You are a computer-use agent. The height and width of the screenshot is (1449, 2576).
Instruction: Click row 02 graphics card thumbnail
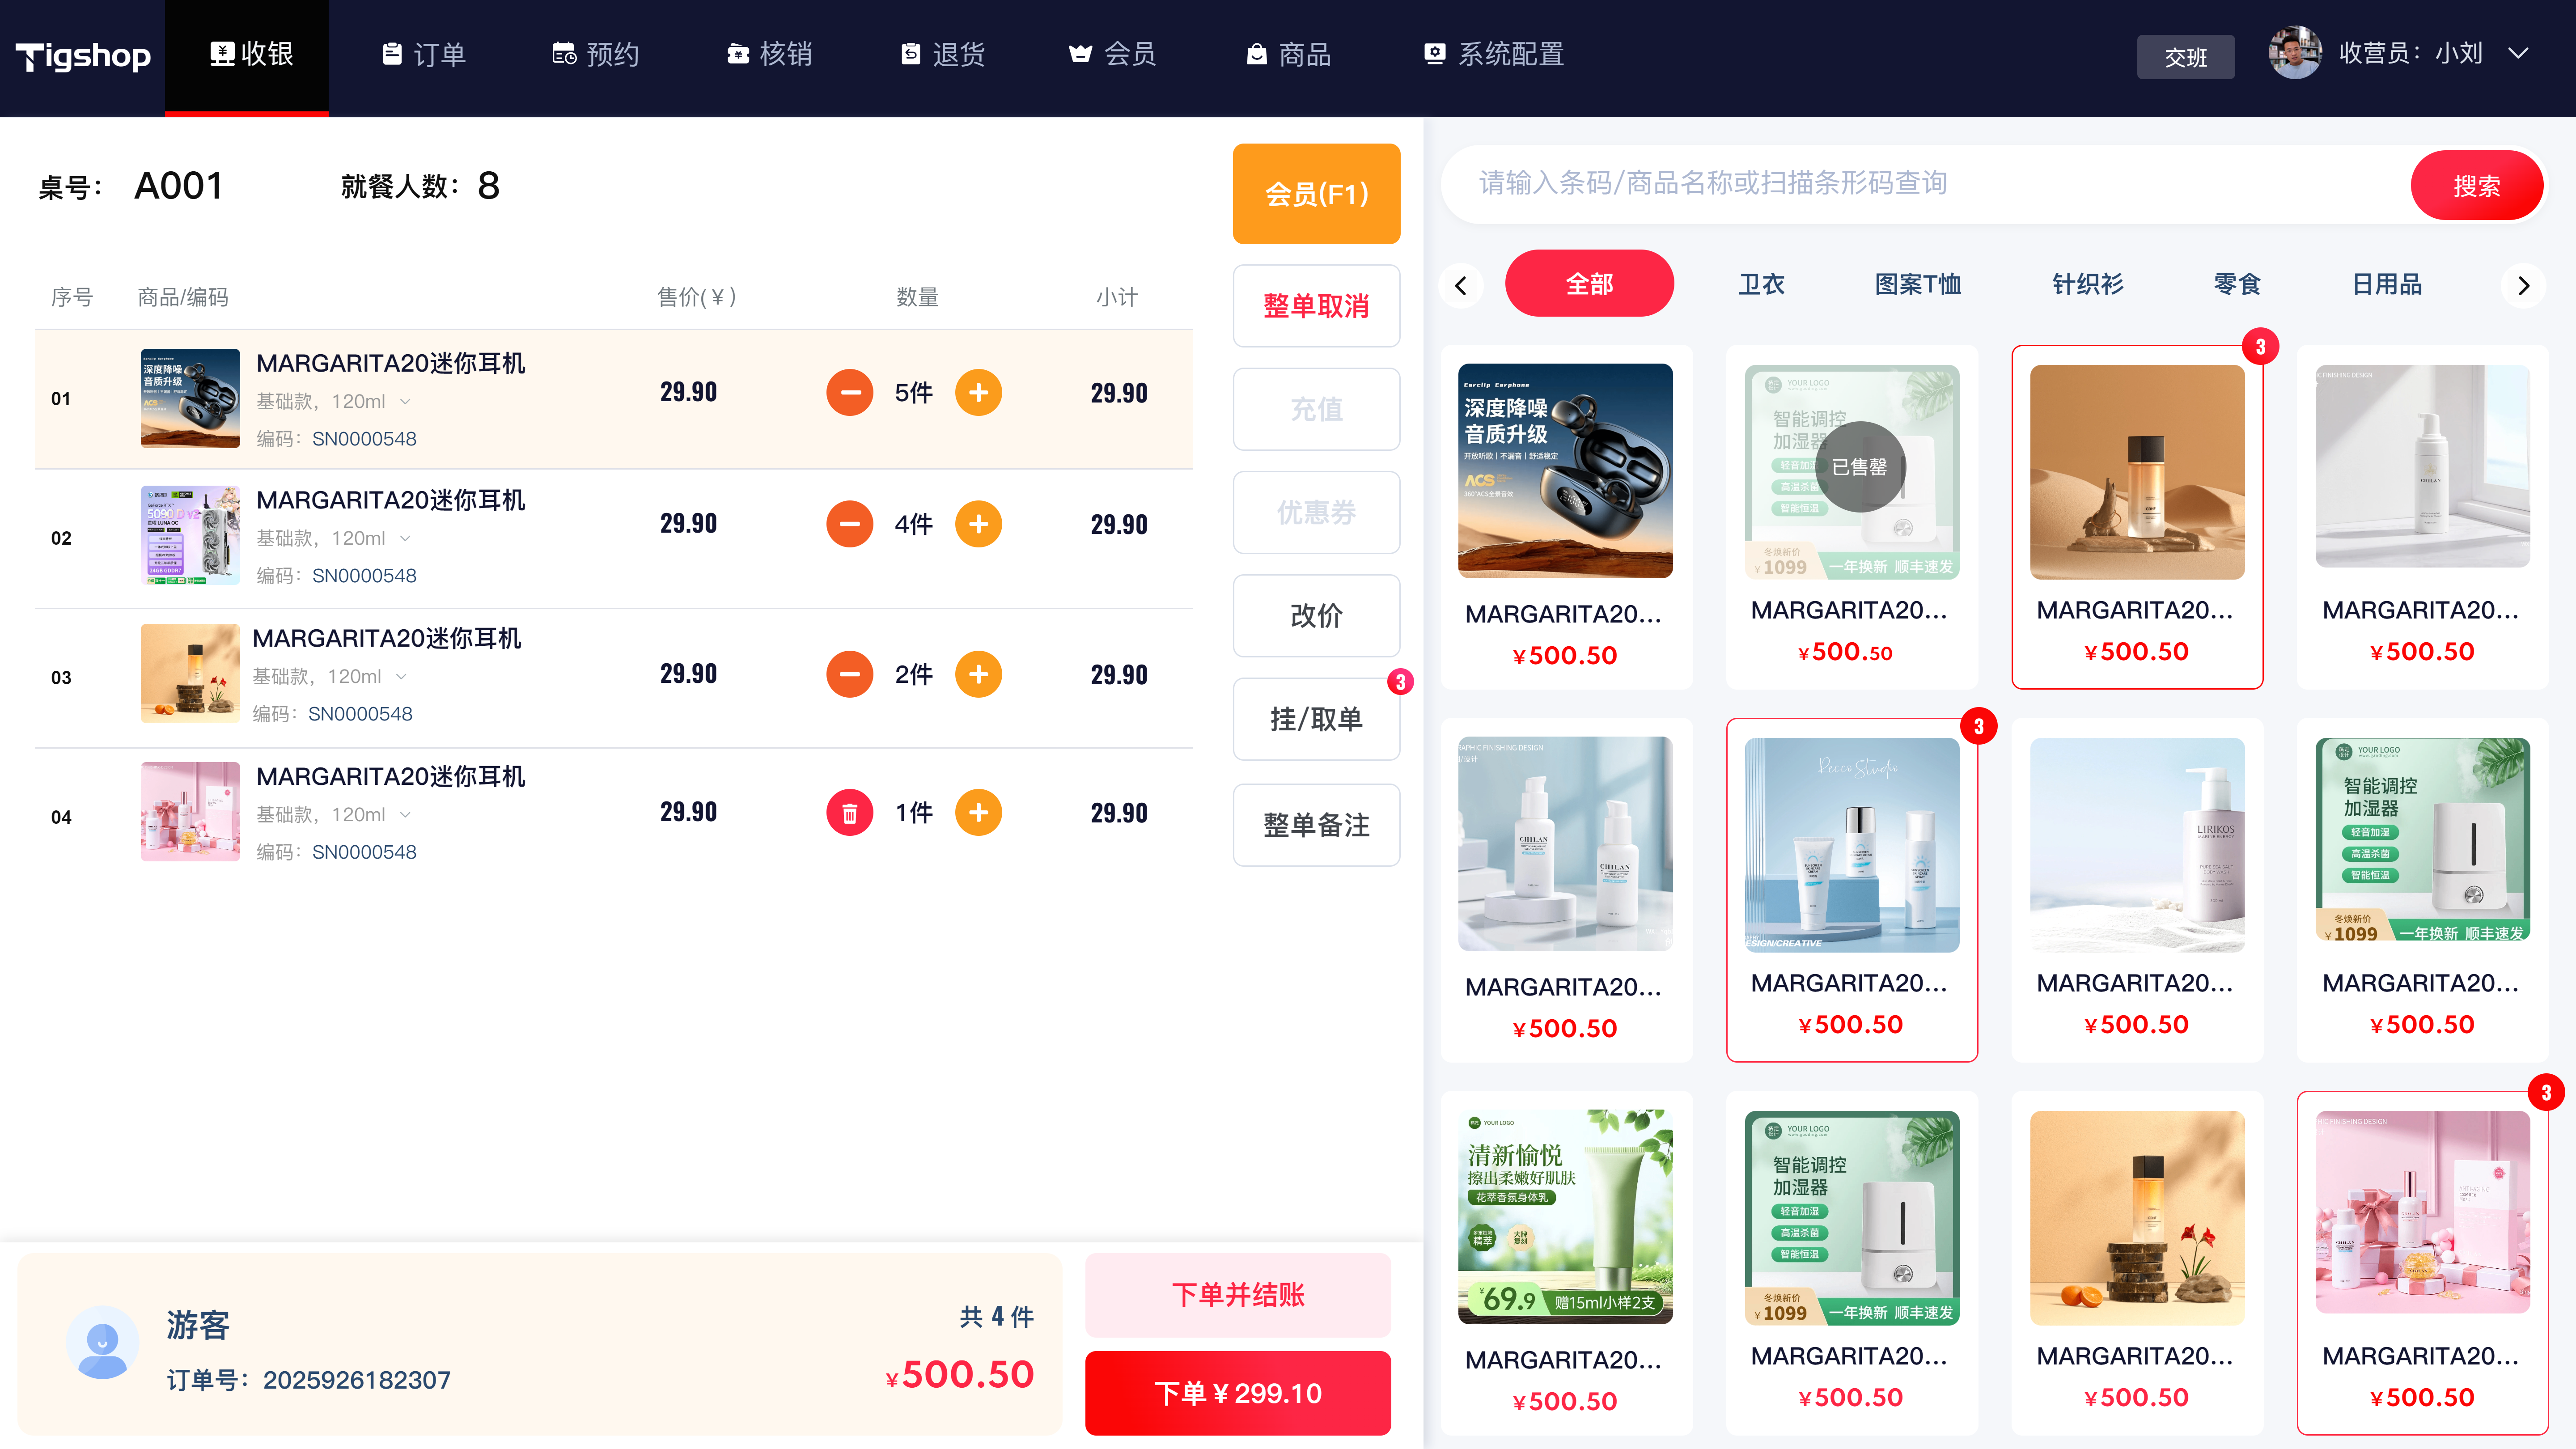point(190,535)
